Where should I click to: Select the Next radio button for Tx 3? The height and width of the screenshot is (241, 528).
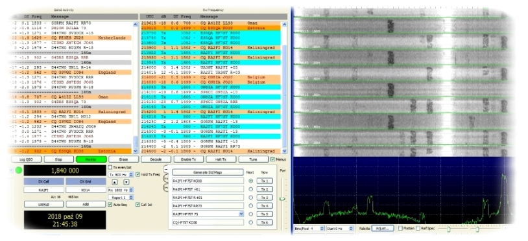pyautogui.click(x=250, y=198)
